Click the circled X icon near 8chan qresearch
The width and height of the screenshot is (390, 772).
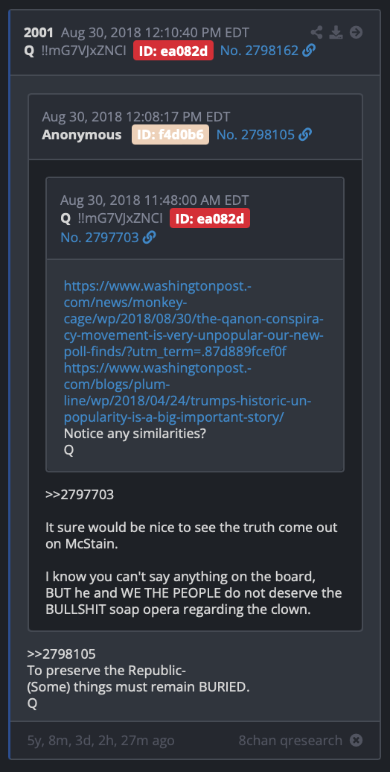point(356,740)
